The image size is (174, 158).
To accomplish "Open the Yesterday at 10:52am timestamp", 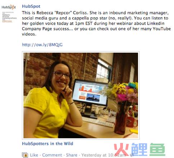I will pos(104,155).
